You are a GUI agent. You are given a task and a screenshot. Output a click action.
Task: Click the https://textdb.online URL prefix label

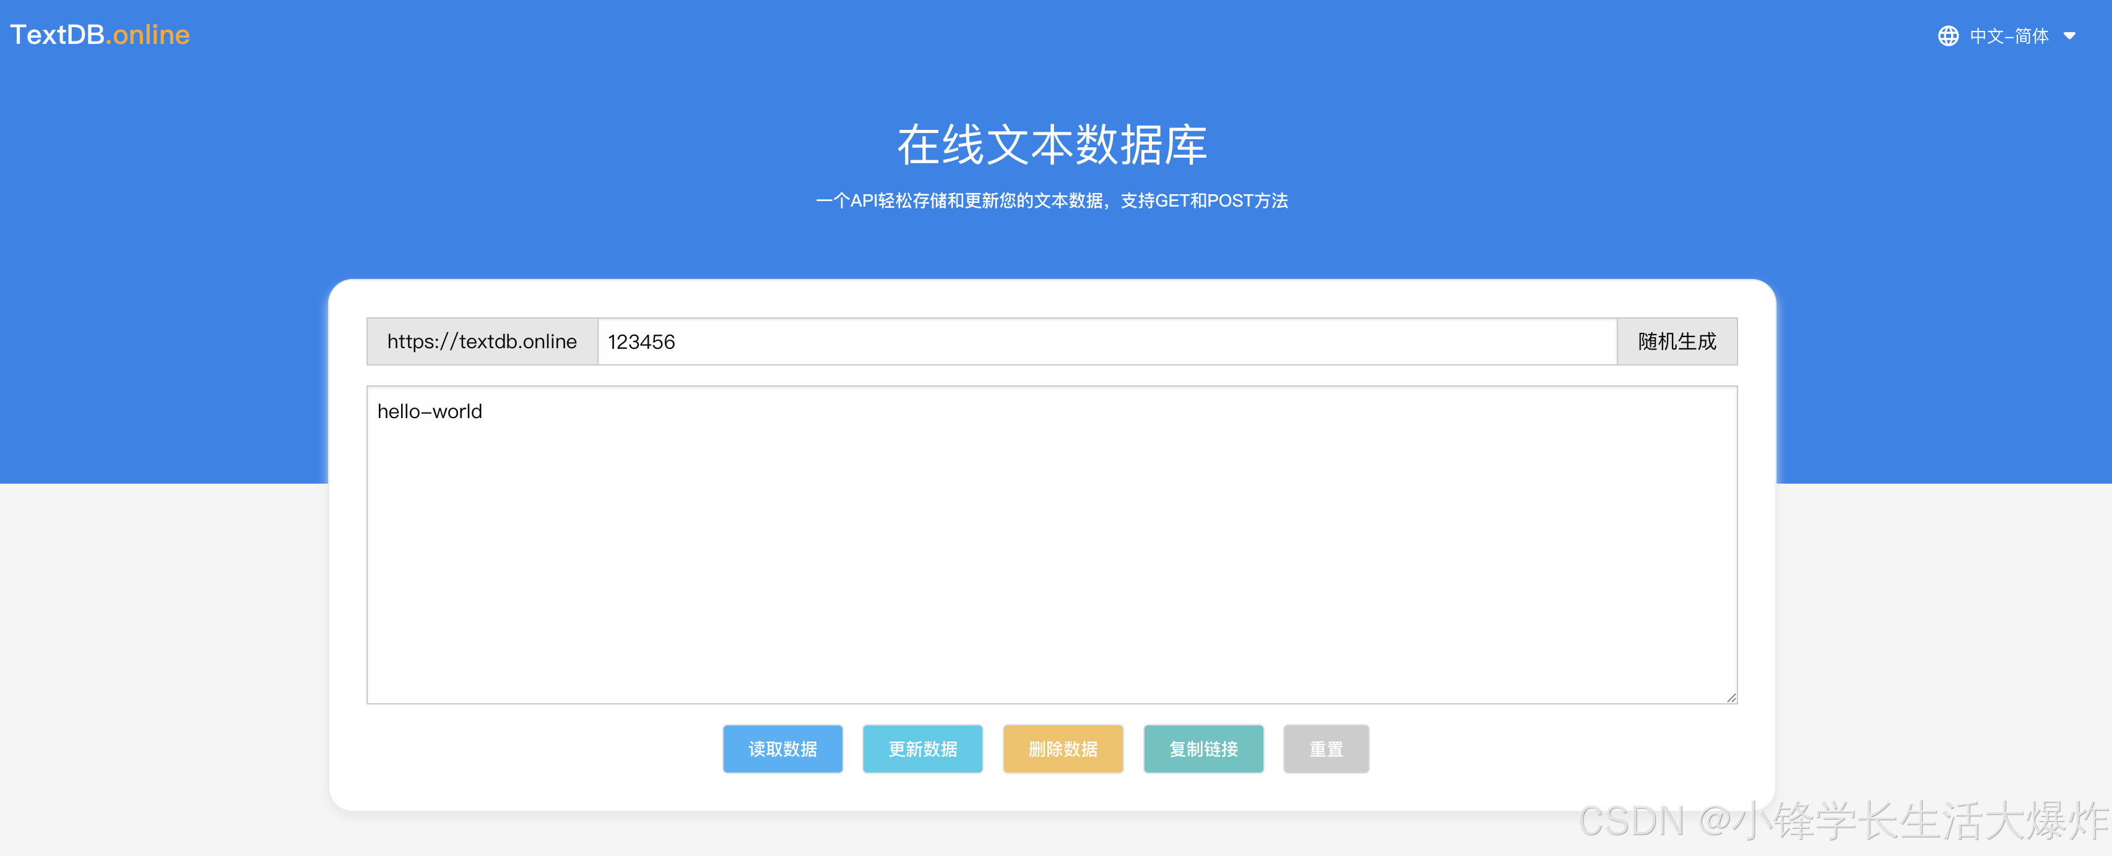482,341
